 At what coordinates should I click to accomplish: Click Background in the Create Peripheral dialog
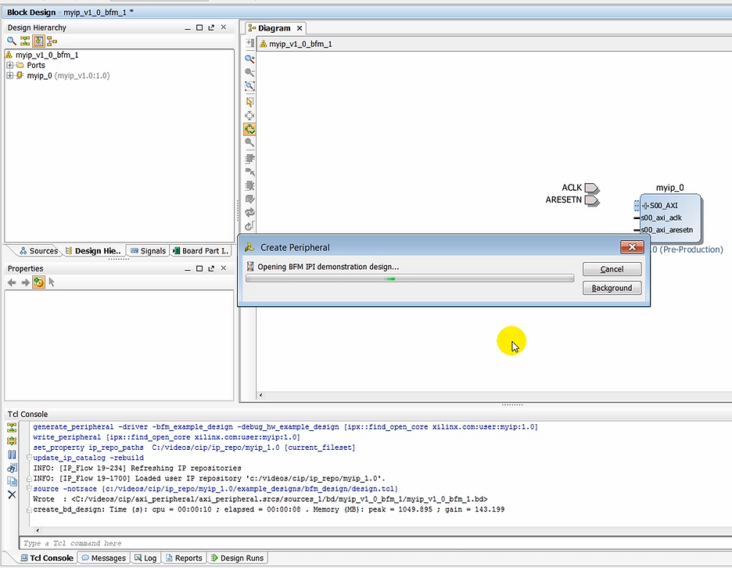(x=612, y=288)
